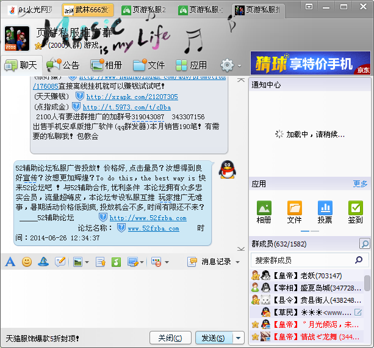Viewport: 374px width, 348px height.
Task: Switch to the 武林666发 chat tab
Action: (x=87, y=10)
